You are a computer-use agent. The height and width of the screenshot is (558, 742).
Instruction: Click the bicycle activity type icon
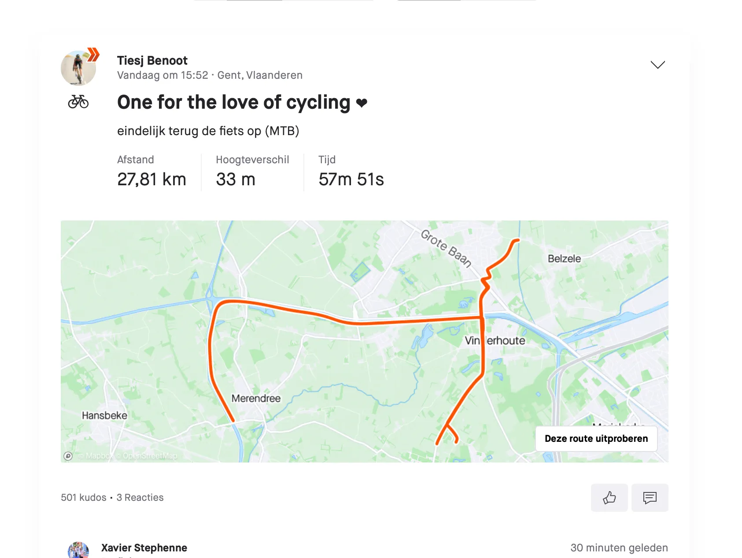click(78, 102)
